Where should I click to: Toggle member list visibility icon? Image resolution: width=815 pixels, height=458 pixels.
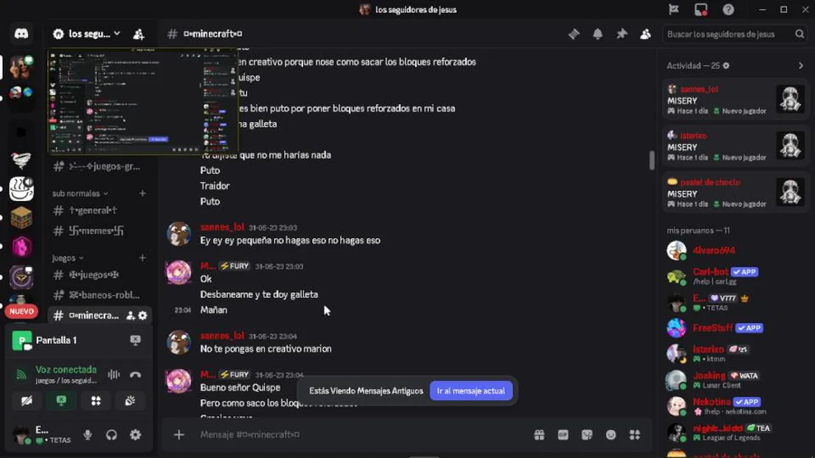point(646,34)
